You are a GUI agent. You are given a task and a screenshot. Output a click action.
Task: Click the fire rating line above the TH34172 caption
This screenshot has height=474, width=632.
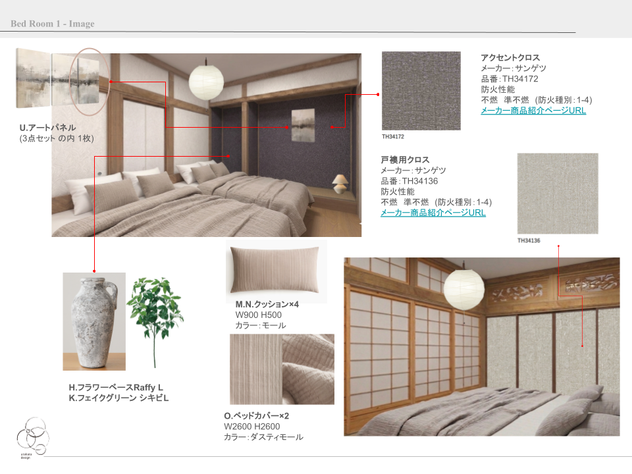click(537, 100)
